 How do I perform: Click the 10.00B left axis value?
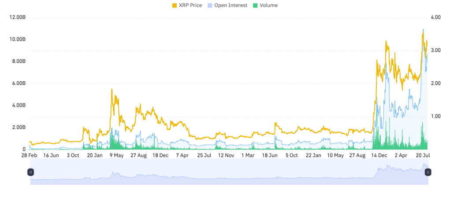tap(18, 39)
